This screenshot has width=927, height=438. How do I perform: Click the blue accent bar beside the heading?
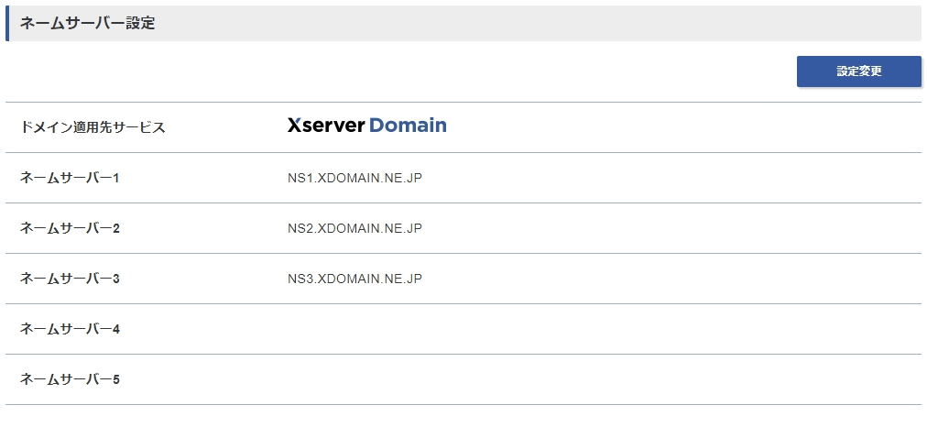click(7, 23)
